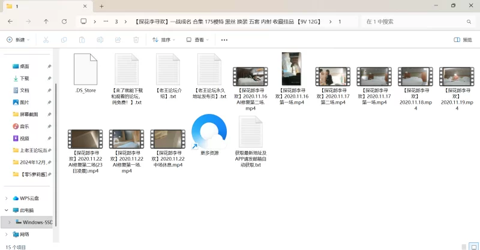Refresh the current folder view
This screenshot has height=250, width=480.
coord(64,22)
